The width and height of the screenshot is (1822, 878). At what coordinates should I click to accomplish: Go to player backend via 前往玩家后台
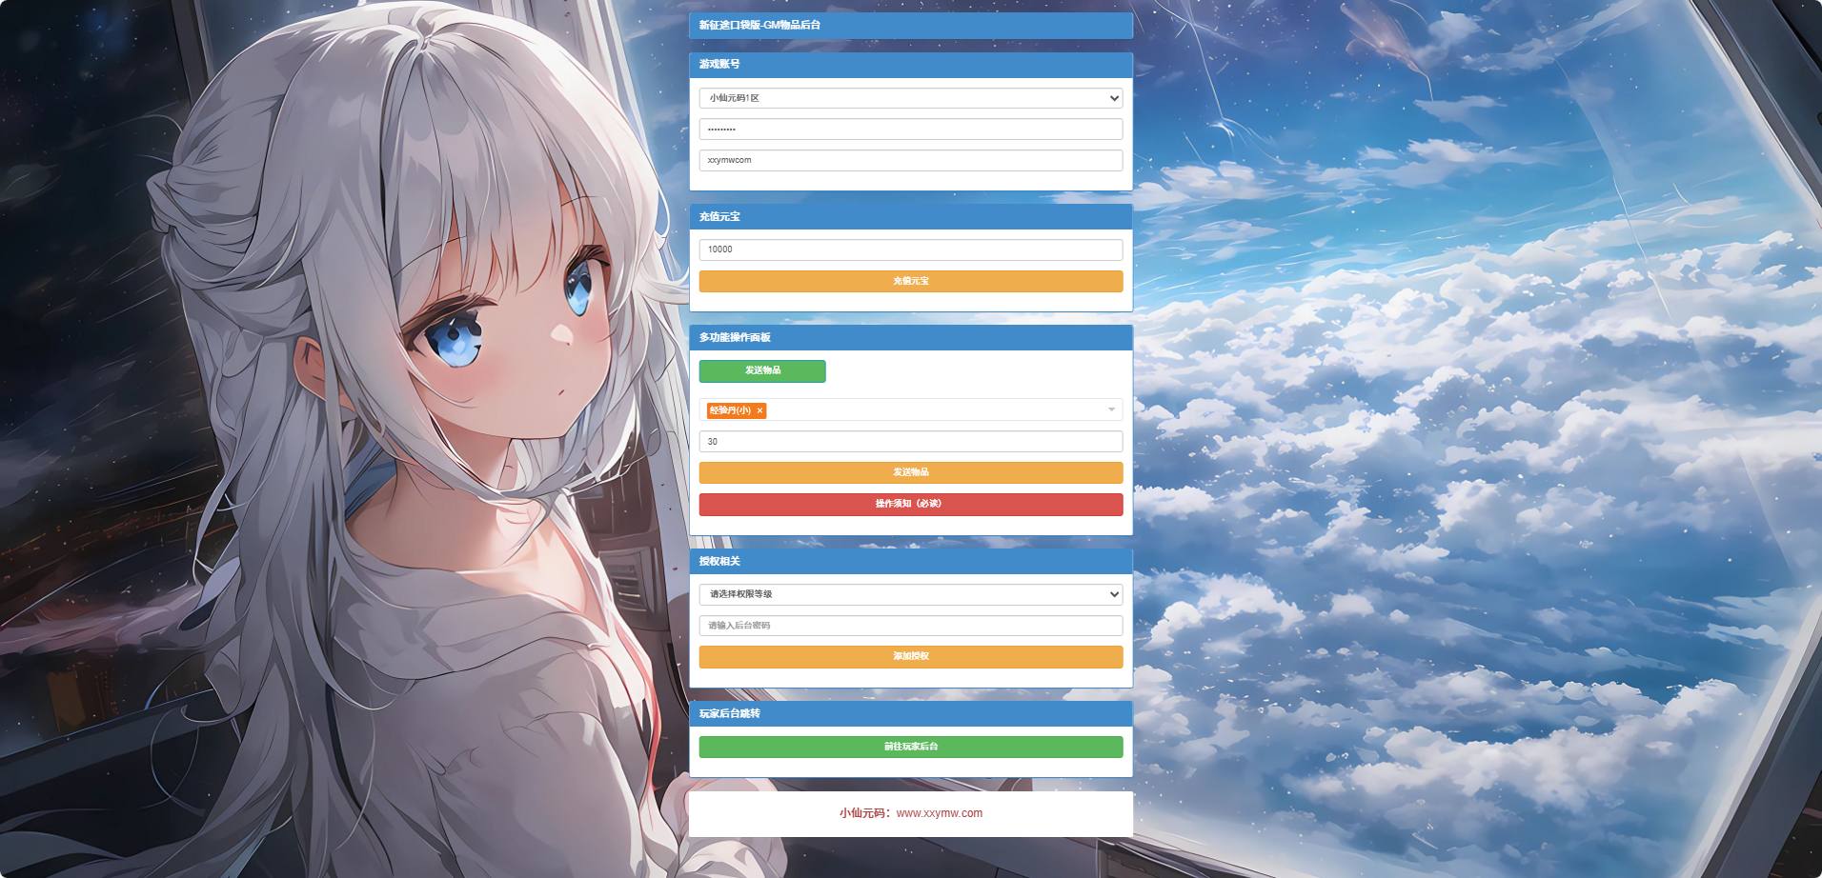911,747
